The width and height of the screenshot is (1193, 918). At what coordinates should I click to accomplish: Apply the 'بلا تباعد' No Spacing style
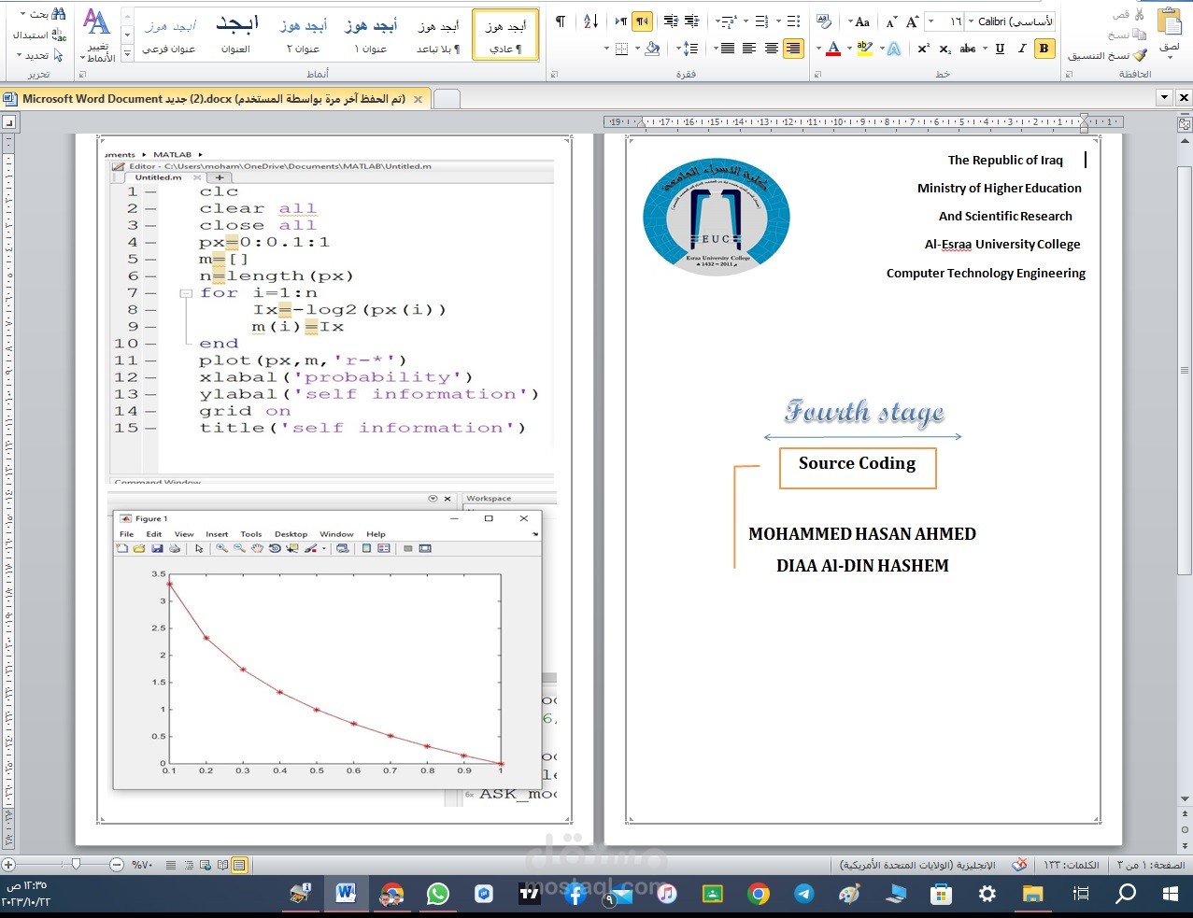[437, 35]
